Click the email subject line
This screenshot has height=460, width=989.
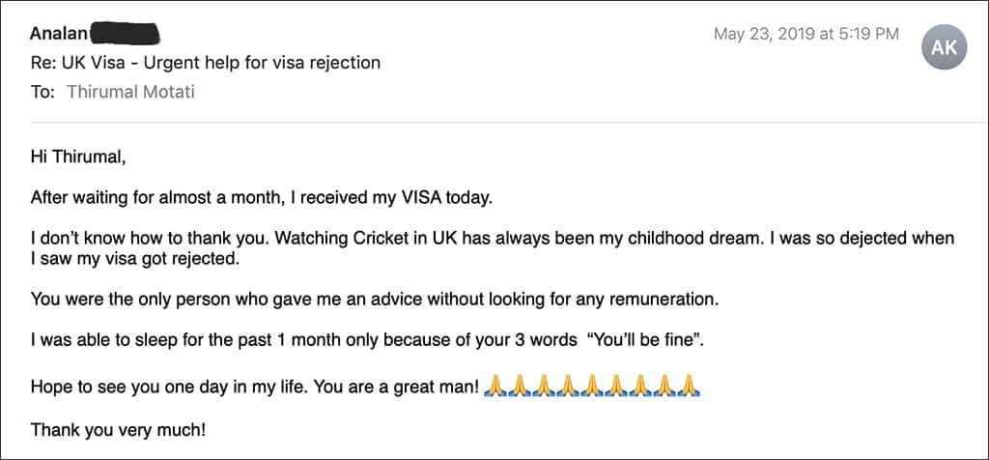[206, 63]
